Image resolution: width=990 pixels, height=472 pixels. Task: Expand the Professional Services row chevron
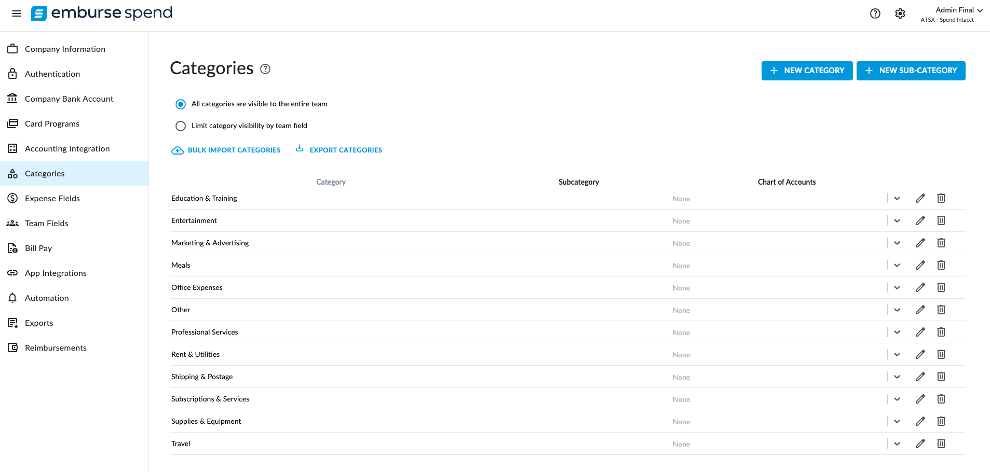point(897,332)
